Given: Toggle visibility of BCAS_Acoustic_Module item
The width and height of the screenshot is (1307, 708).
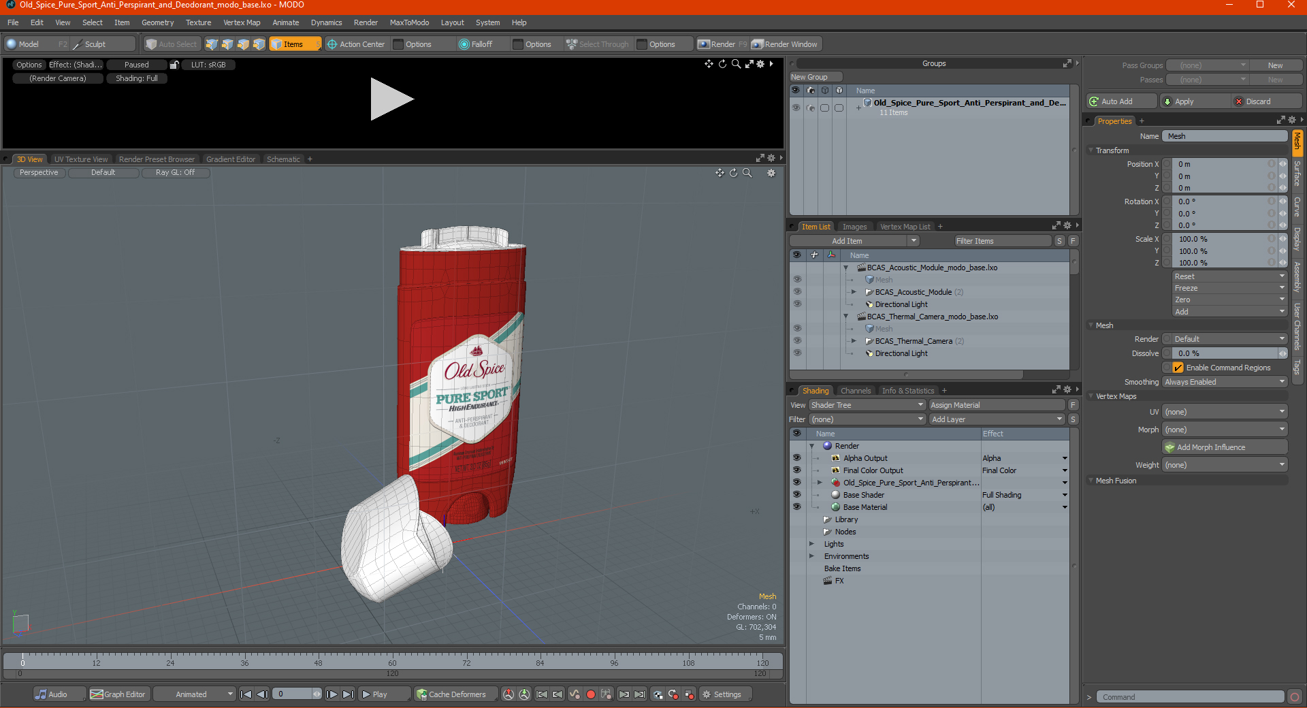Looking at the screenshot, I should pos(797,292).
